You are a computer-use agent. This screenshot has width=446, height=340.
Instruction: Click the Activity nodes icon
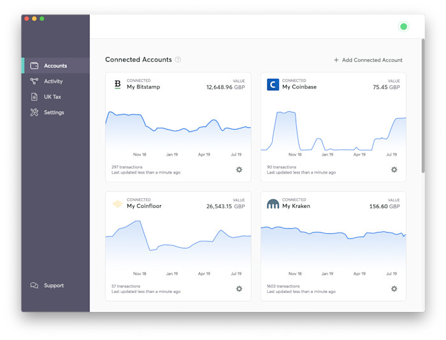[34, 81]
